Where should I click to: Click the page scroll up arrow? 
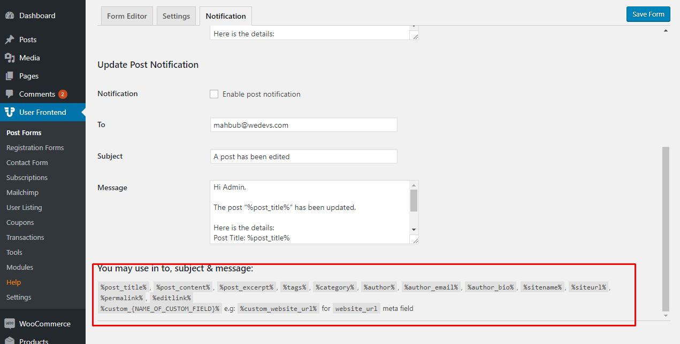tap(666, 30)
